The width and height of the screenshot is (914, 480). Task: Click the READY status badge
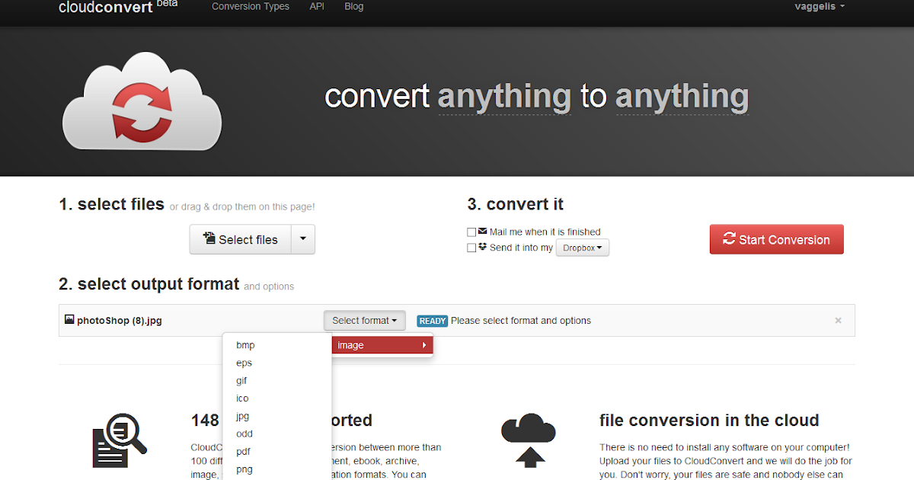[432, 320]
